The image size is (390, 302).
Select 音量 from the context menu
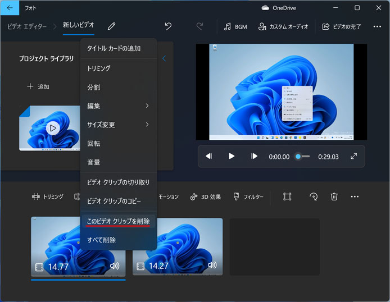(x=119, y=162)
